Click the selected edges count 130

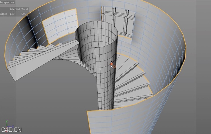(12, 14)
